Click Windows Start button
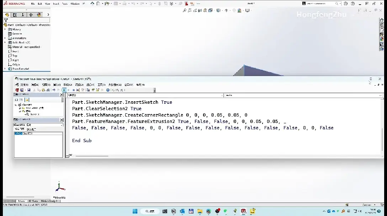 pos(135,211)
